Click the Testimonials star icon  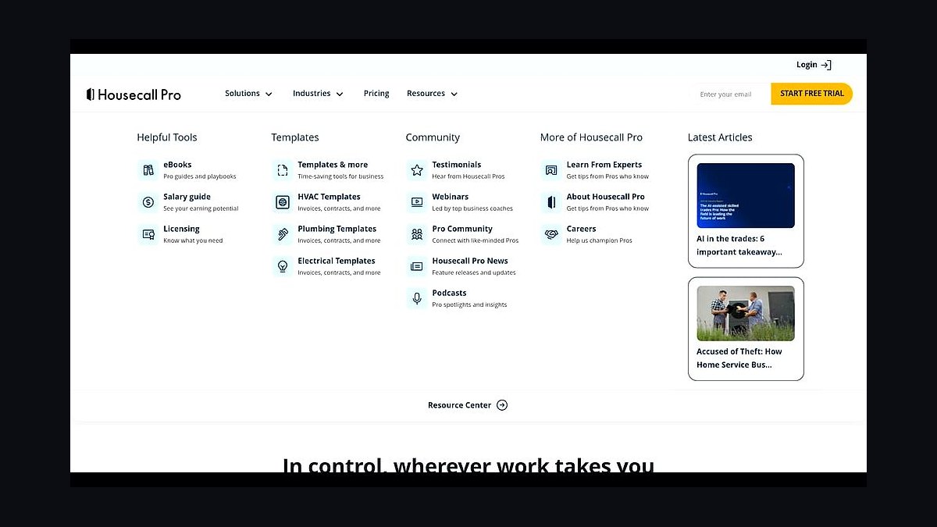pyautogui.click(x=417, y=170)
